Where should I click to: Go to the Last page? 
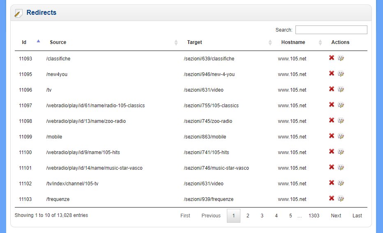tap(357, 216)
